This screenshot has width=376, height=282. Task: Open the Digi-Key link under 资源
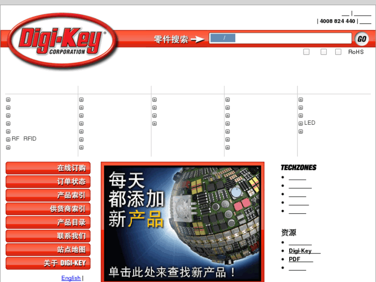[305, 251]
